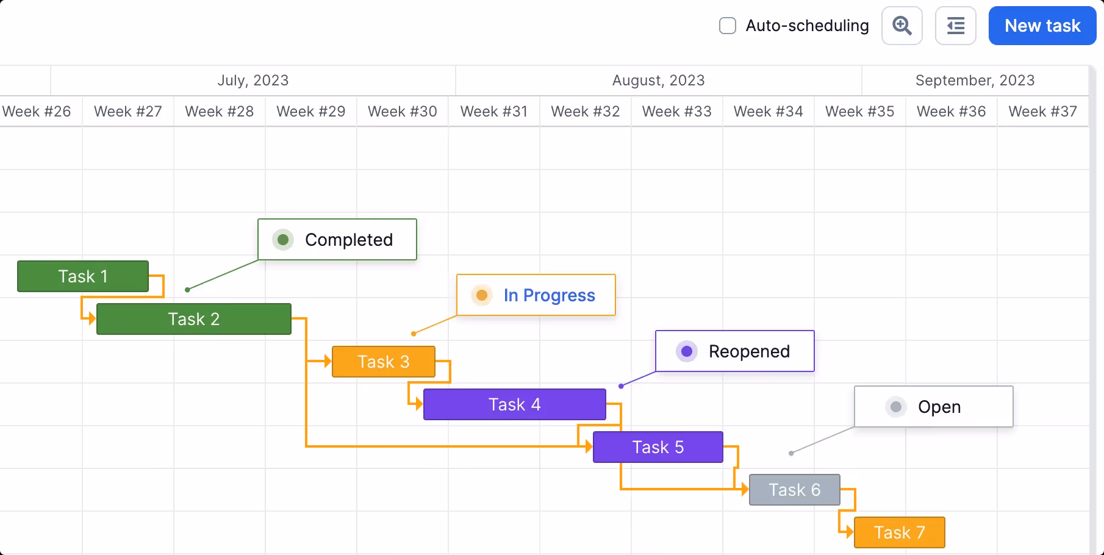Select the Task 3 bar
1104x555 pixels.
point(384,362)
